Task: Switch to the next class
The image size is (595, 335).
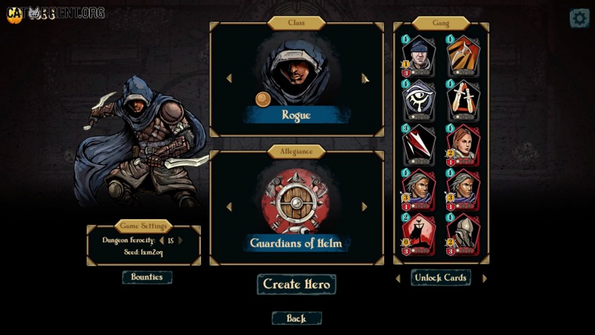Action: [364, 79]
